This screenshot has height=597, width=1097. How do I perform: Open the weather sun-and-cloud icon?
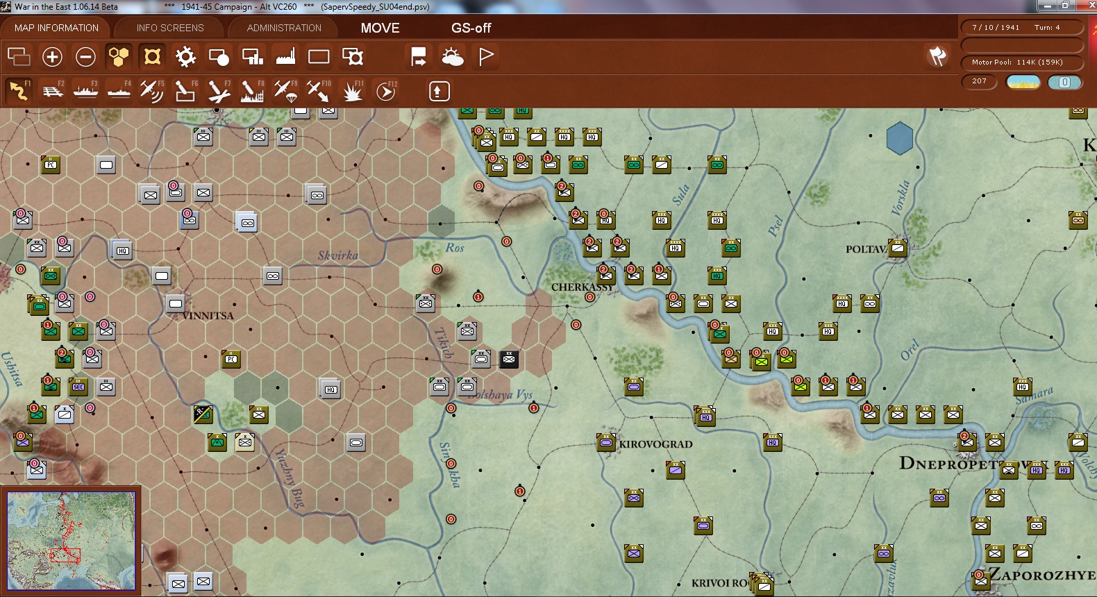[x=452, y=56]
